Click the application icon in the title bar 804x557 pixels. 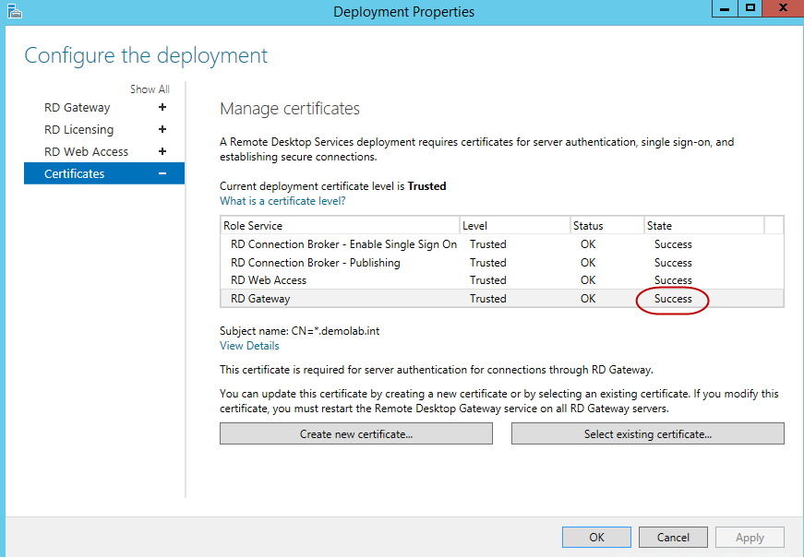13,10
